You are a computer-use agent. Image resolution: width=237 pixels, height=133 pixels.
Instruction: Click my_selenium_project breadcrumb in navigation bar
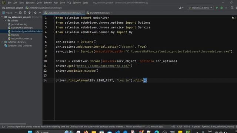click(x=13, y=8)
